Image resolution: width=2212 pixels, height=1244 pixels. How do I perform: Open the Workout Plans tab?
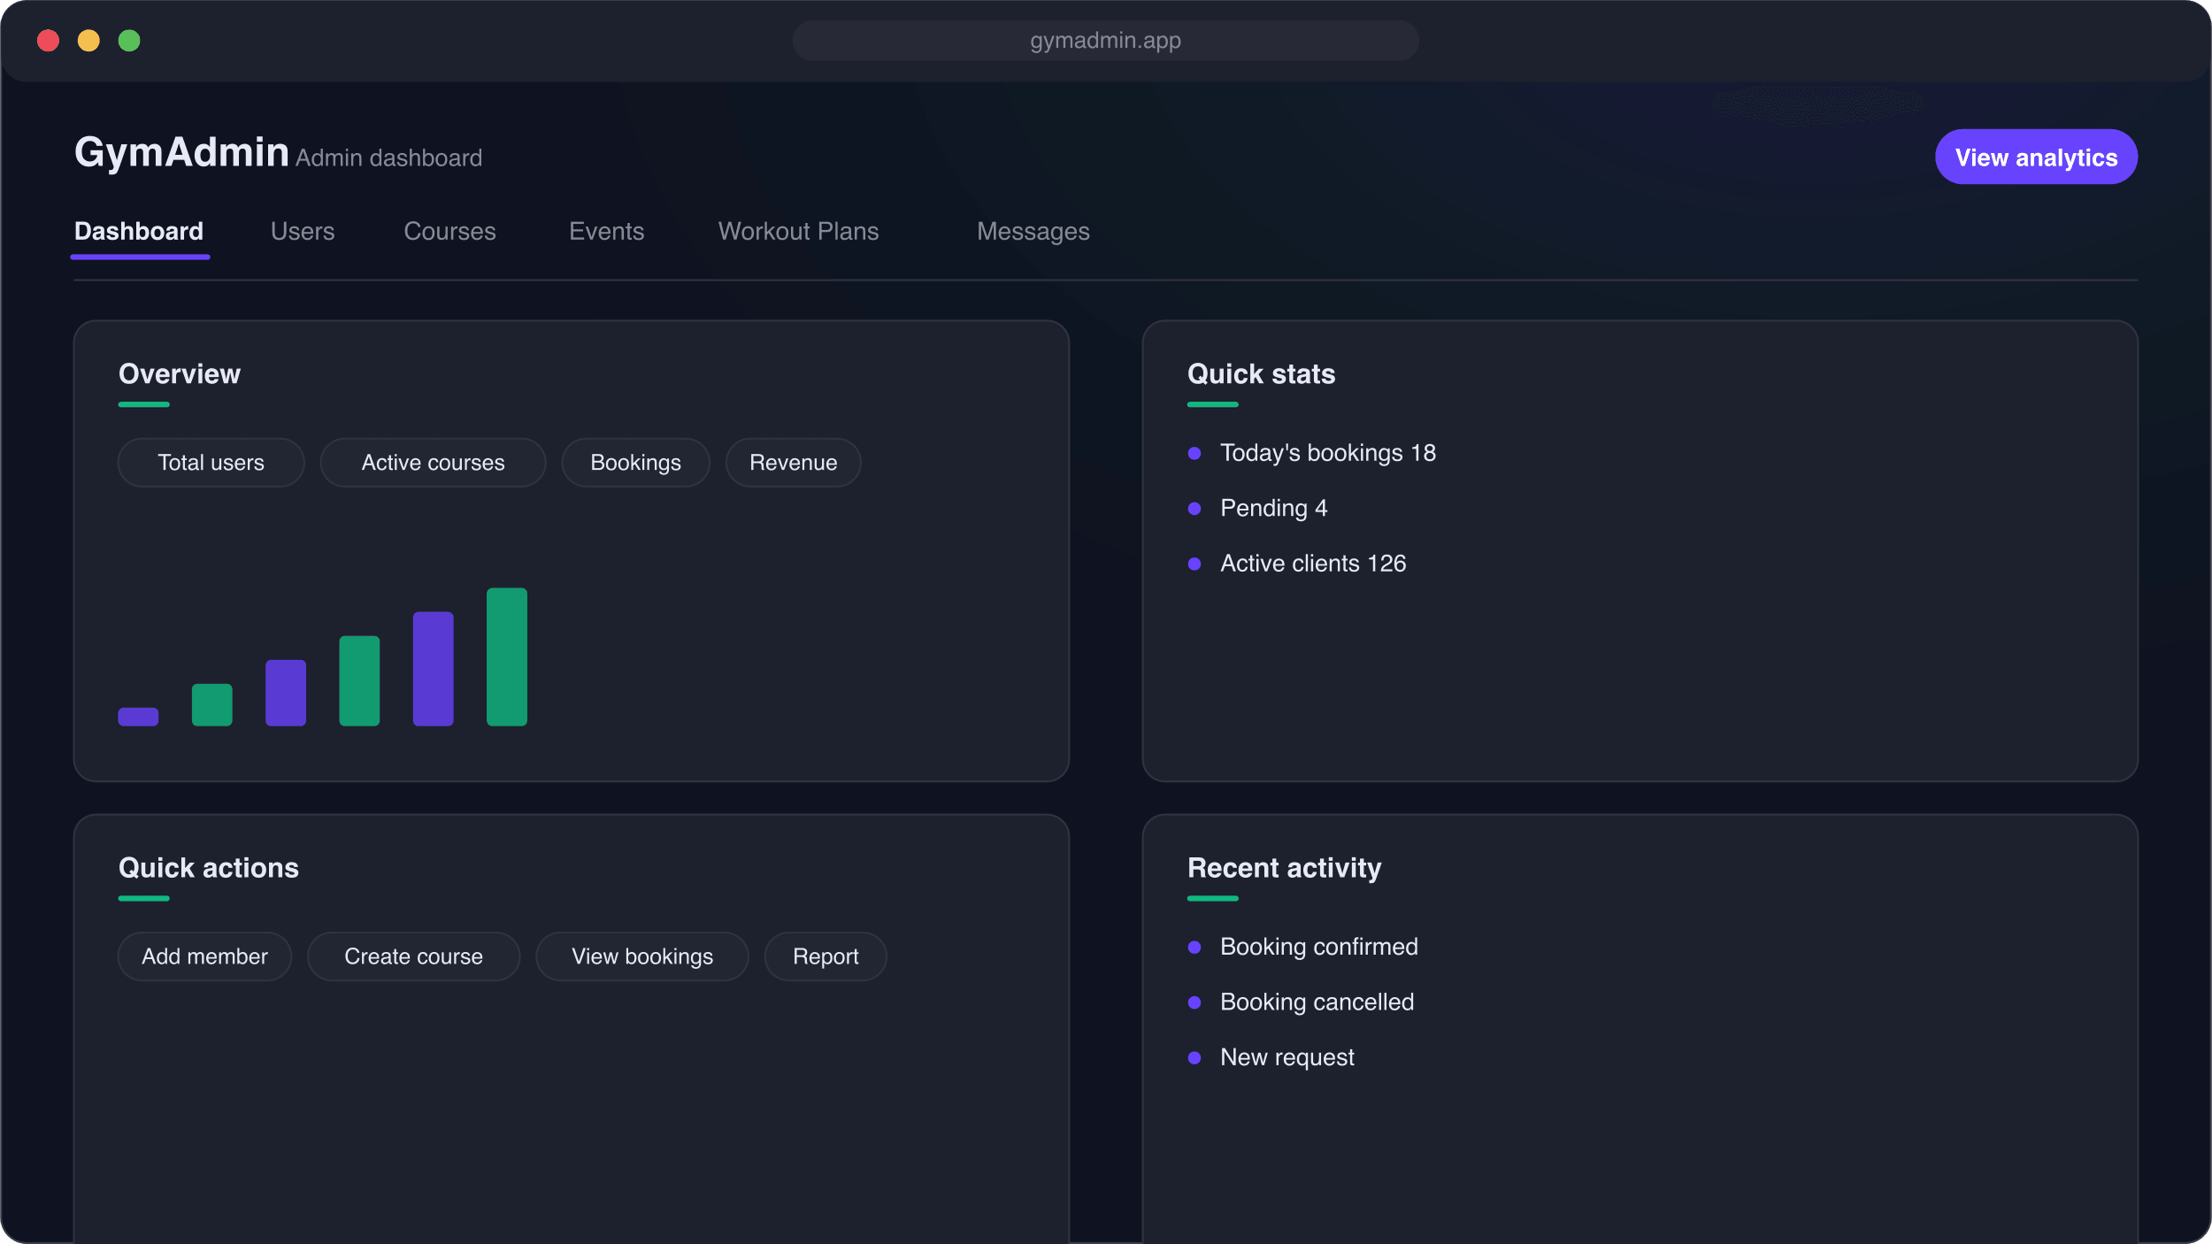[798, 232]
